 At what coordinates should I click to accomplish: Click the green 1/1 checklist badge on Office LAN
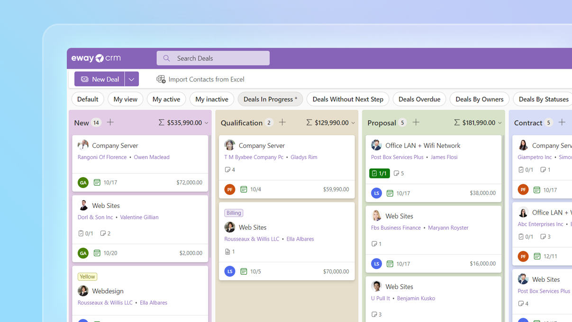379,173
